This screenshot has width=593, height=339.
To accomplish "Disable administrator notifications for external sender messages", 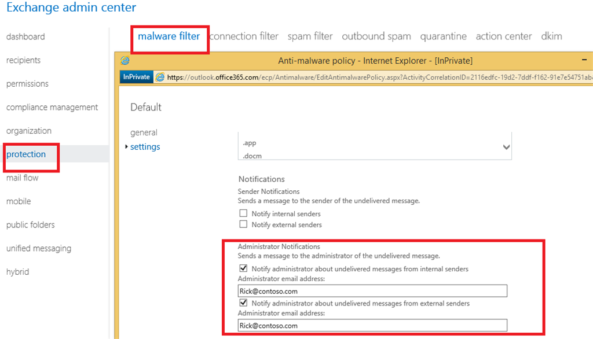I will 244,303.
